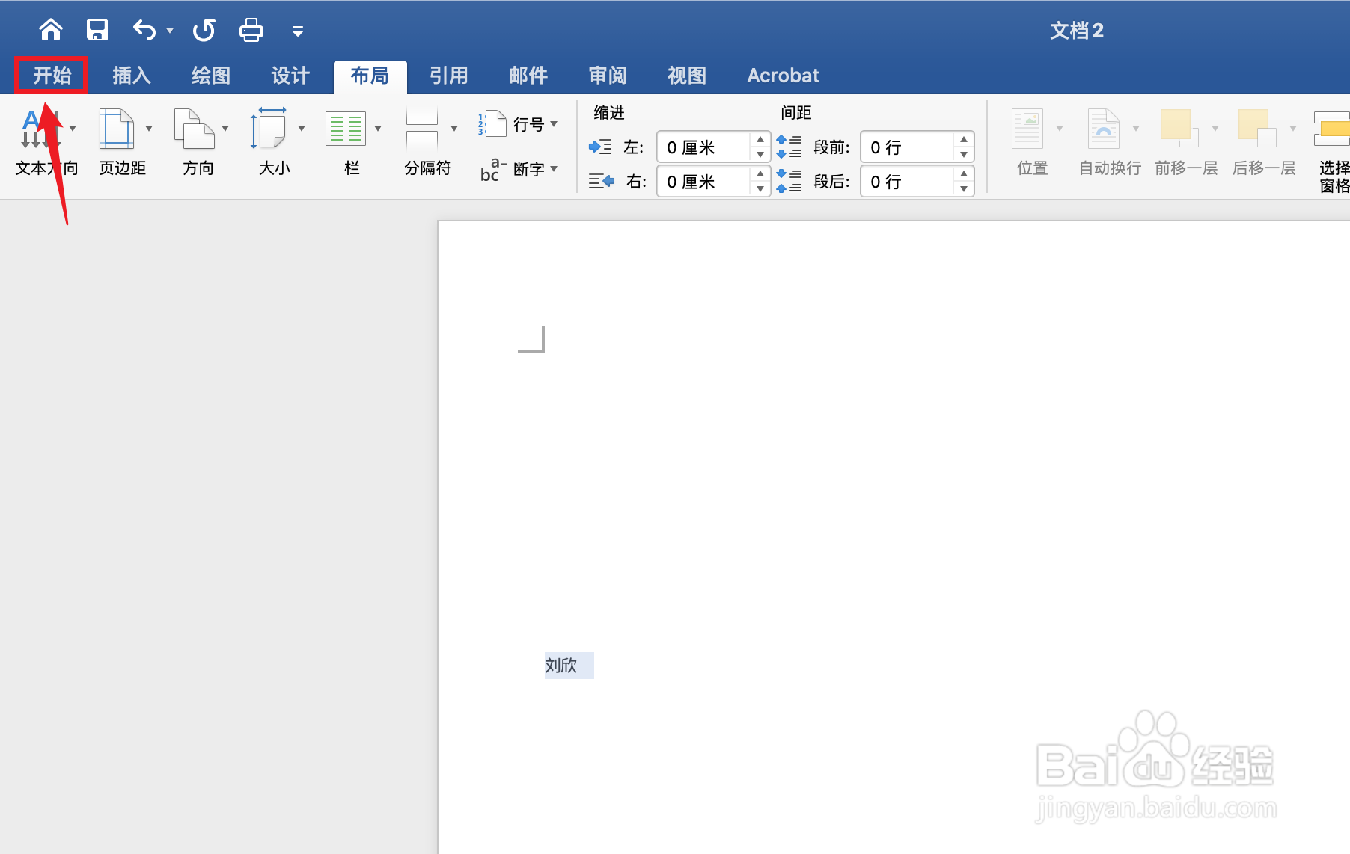
Task: Click the 自动换行 wrap text icon
Action: pyautogui.click(x=1104, y=129)
